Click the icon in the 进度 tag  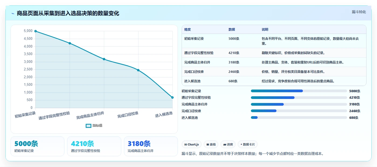(x=224, y=144)
